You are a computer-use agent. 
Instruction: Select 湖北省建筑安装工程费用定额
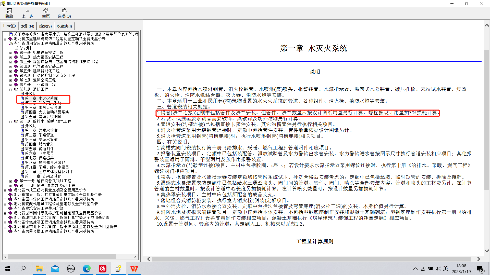click(x=39, y=208)
